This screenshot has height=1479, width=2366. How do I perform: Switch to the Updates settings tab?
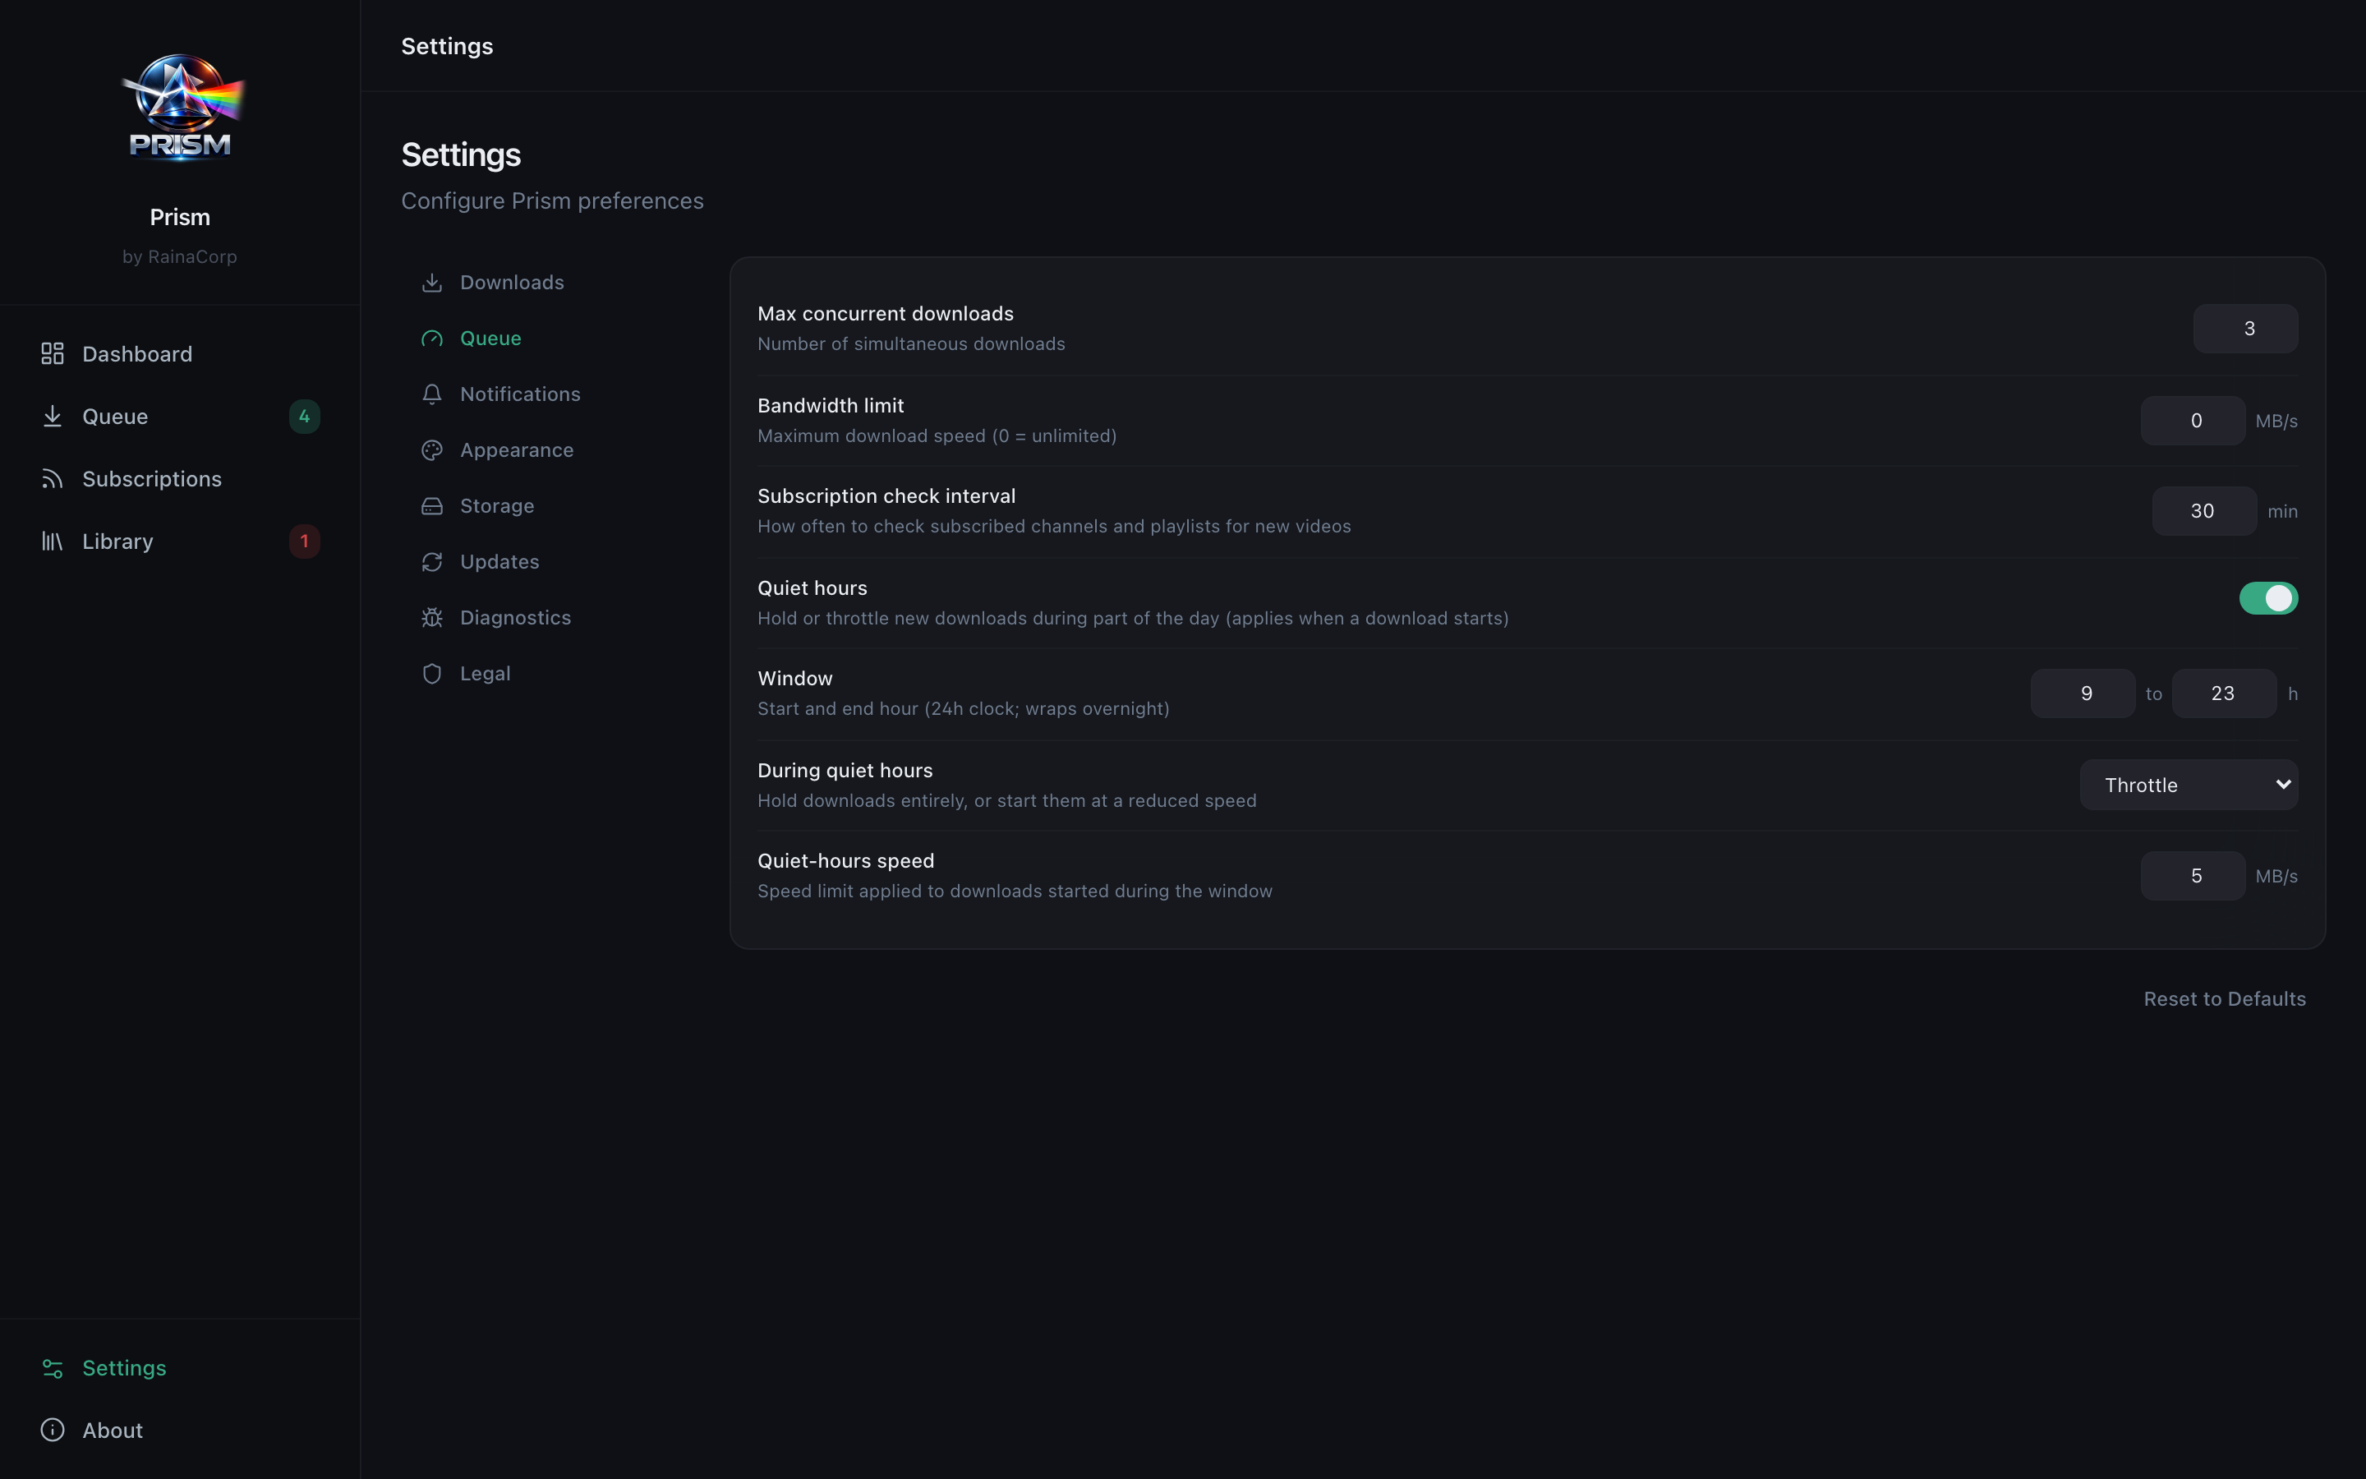click(547, 561)
